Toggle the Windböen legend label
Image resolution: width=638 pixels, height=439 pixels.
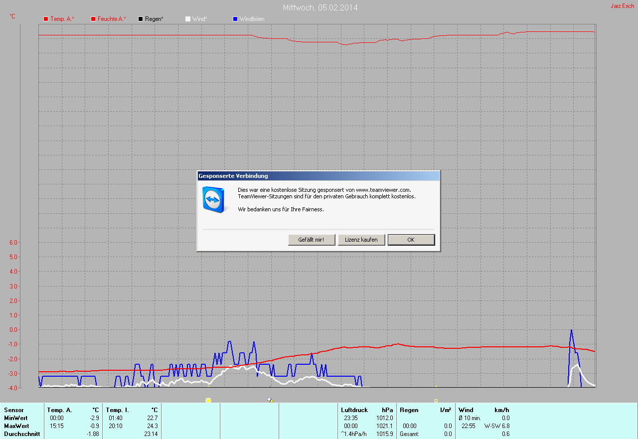pyautogui.click(x=252, y=19)
